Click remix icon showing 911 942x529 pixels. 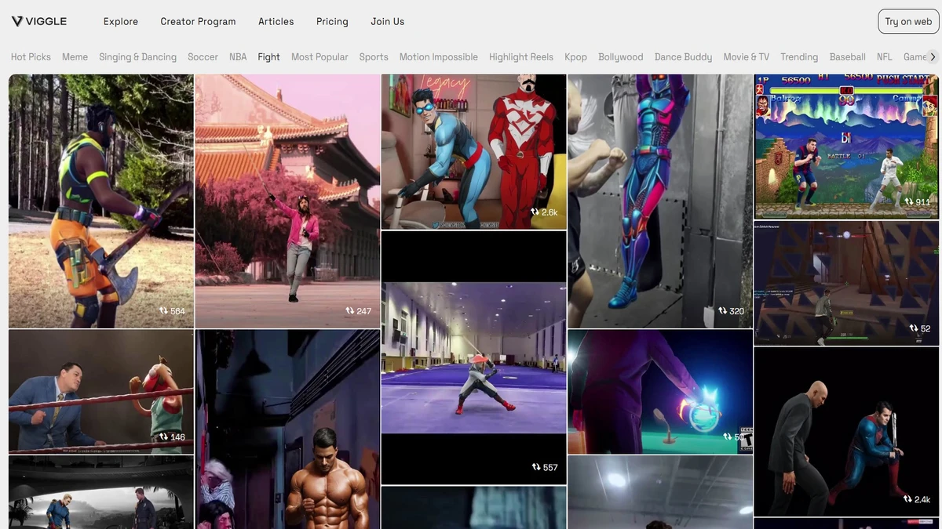(x=909, y=202)
